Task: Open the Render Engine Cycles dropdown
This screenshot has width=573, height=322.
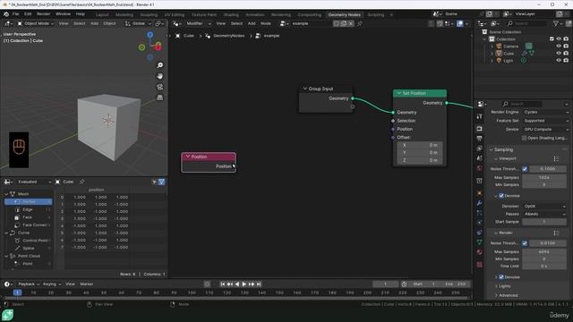Action: [546, 112]
